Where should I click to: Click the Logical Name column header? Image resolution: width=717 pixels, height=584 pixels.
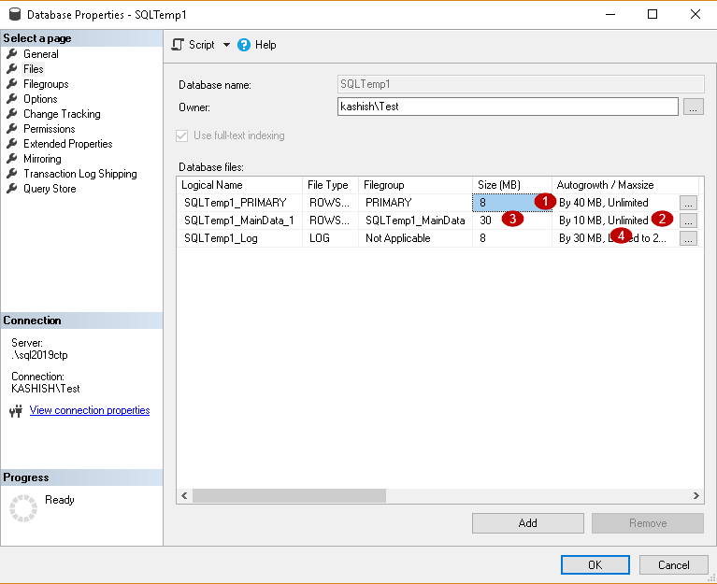(239, 185)
